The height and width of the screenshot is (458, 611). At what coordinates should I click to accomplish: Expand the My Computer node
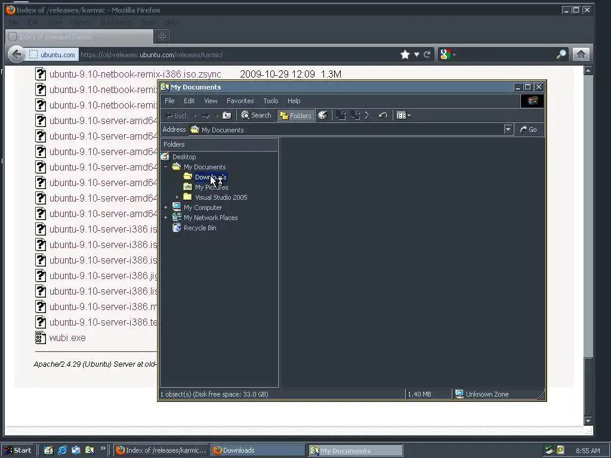pos(166,208)
